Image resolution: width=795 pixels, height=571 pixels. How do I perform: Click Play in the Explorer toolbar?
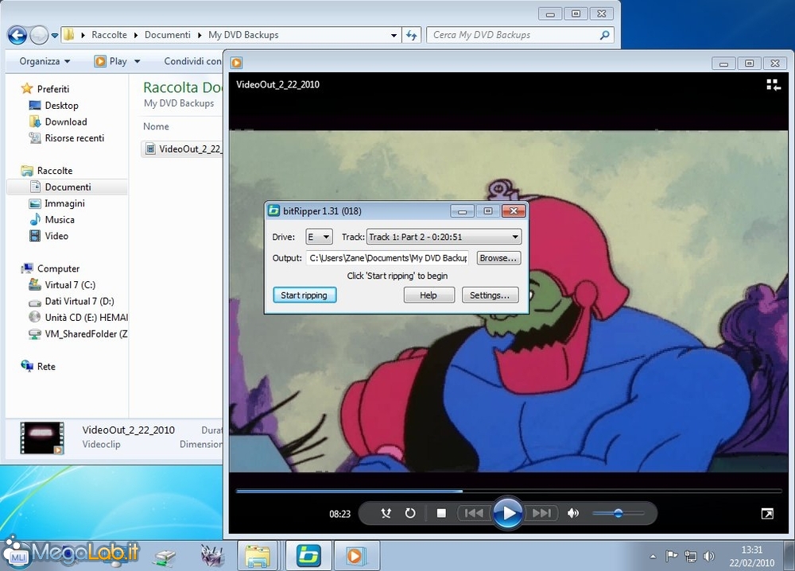(111, 61)
